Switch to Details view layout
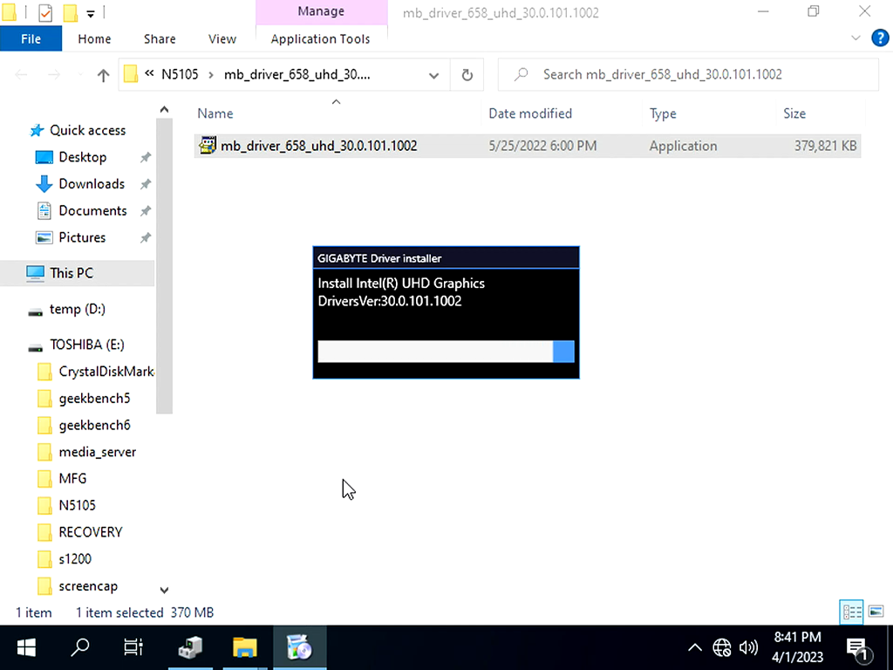Viewport: 893px width, 670px height. (851, 612)
